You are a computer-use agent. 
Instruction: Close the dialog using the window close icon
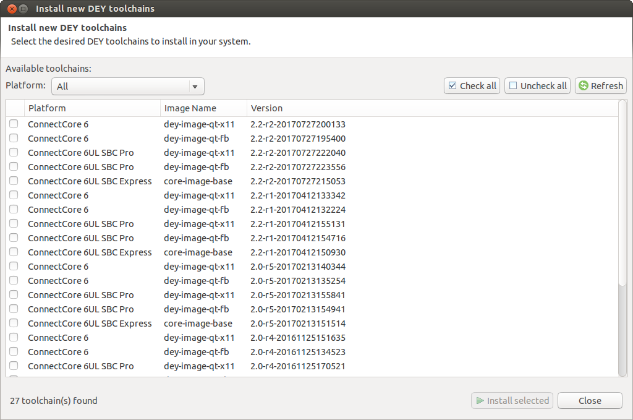click(x=11, y=9)
